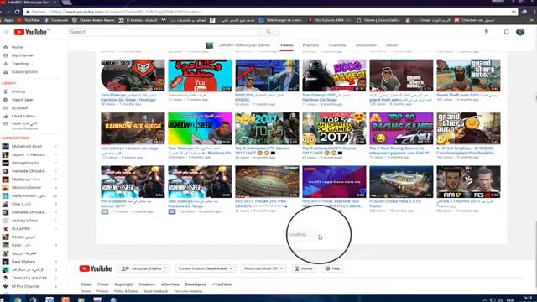Screen dimensions: 537x302
Task: Open the Content location: Saudi Arabia dropdown
Action: 205,268
